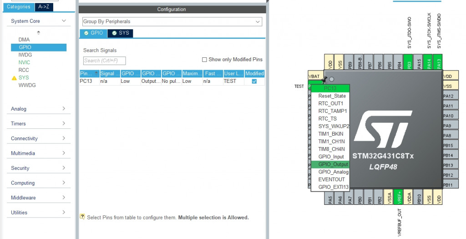Screen dimensions: 466x239
Task: Open the SYS configuration tab
Action: click(120, 33)
